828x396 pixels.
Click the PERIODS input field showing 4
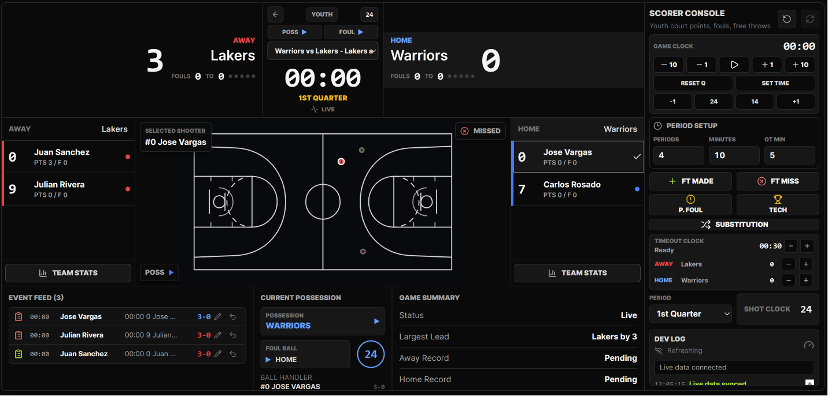tap(679, 155)
